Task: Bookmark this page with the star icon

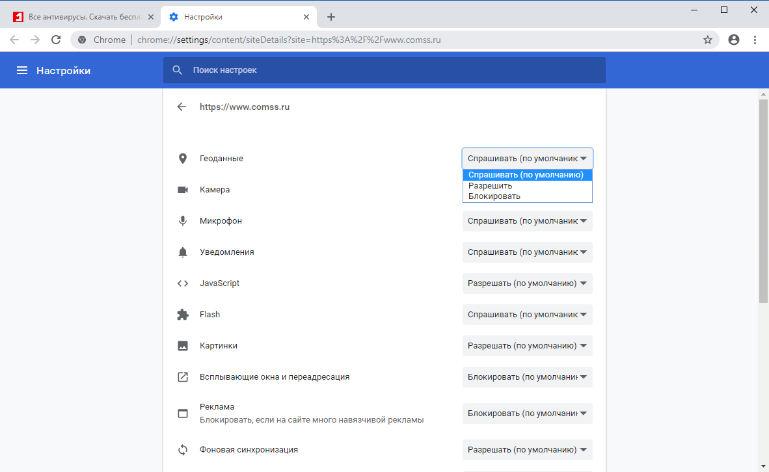Action: 708,40
